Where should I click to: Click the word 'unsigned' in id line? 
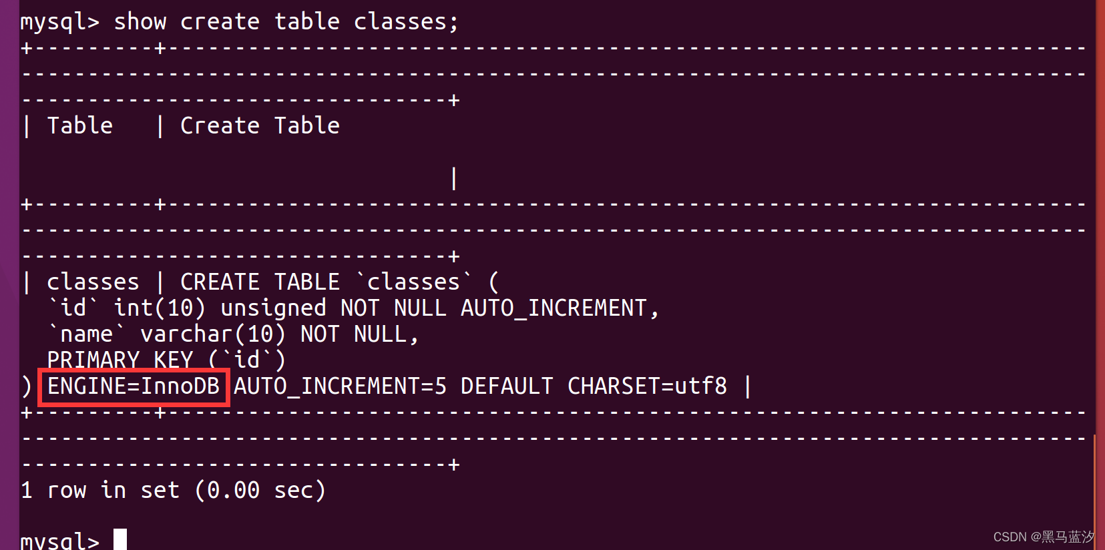[x=273, y=308]
